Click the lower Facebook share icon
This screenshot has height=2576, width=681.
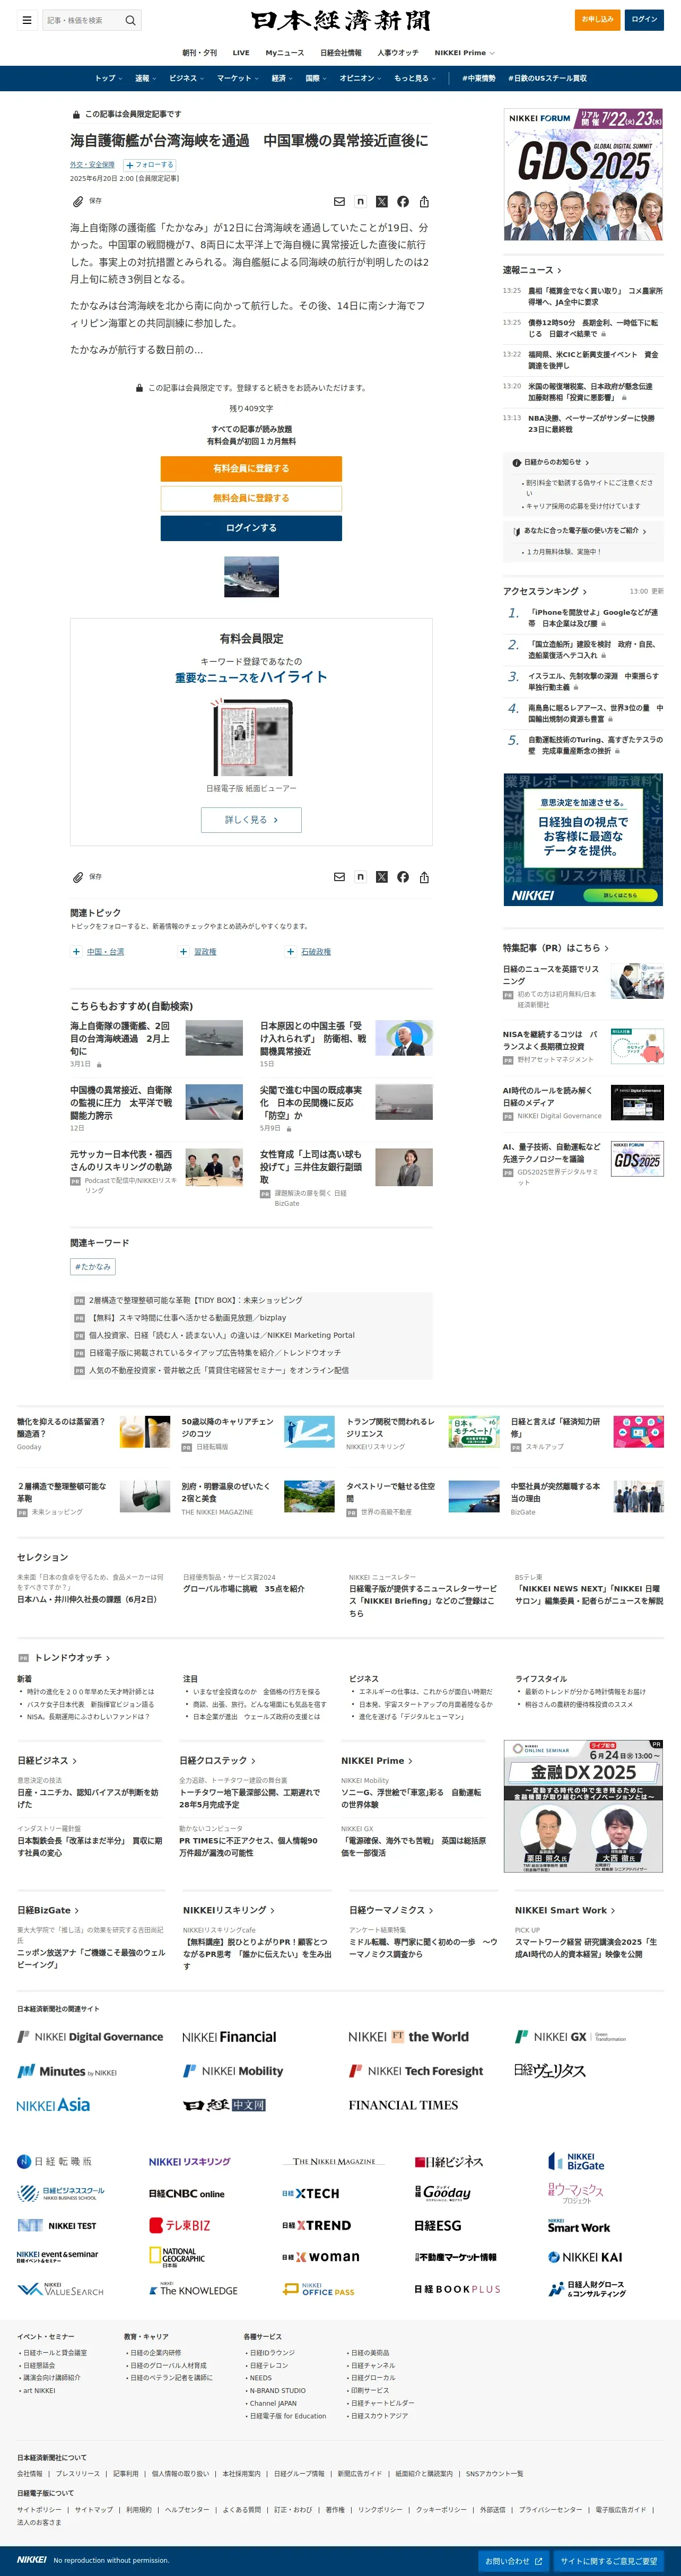pyautogui.click(x=403, y=877)
